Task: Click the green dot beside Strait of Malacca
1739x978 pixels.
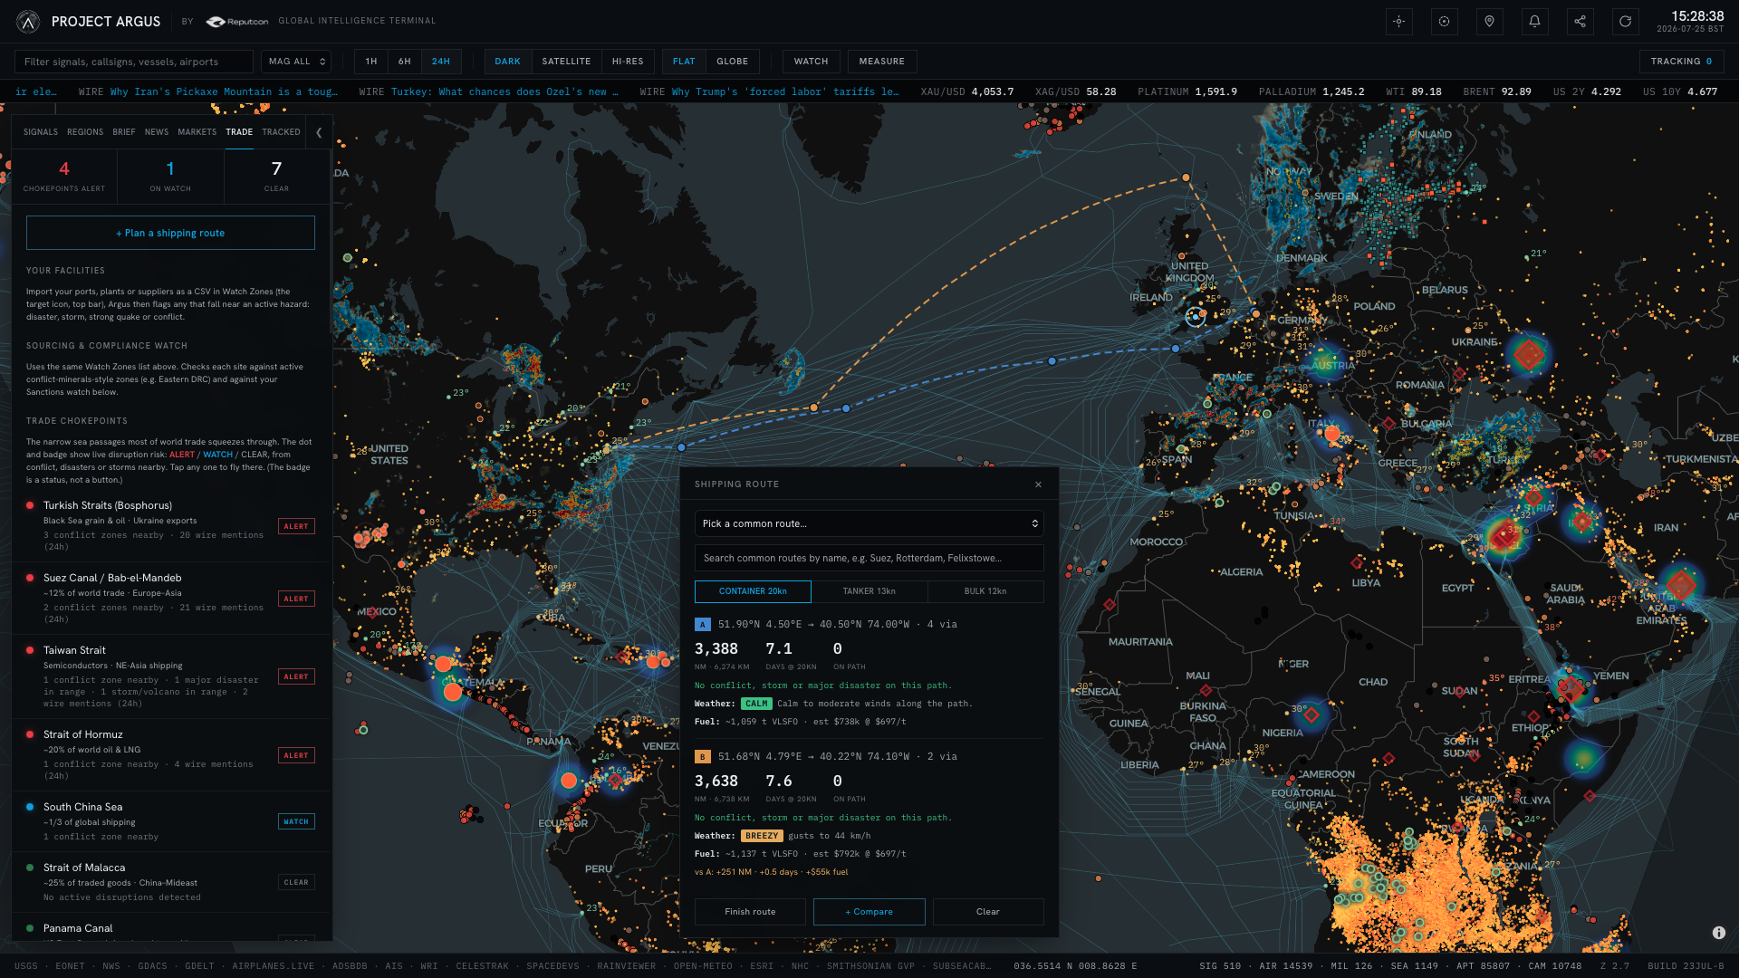Action: 30,868
